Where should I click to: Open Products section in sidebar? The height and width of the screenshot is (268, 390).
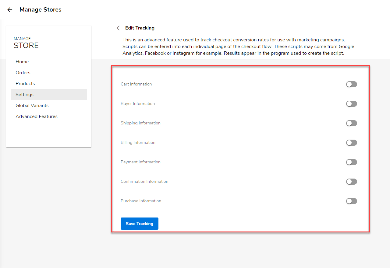[49, 84]
